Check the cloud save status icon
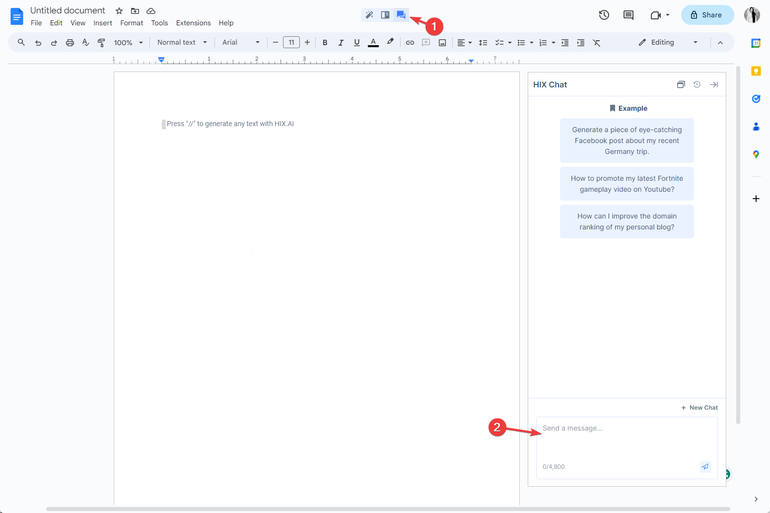The height and width of the screenshot is (513, 770). [x=151, y=11]
